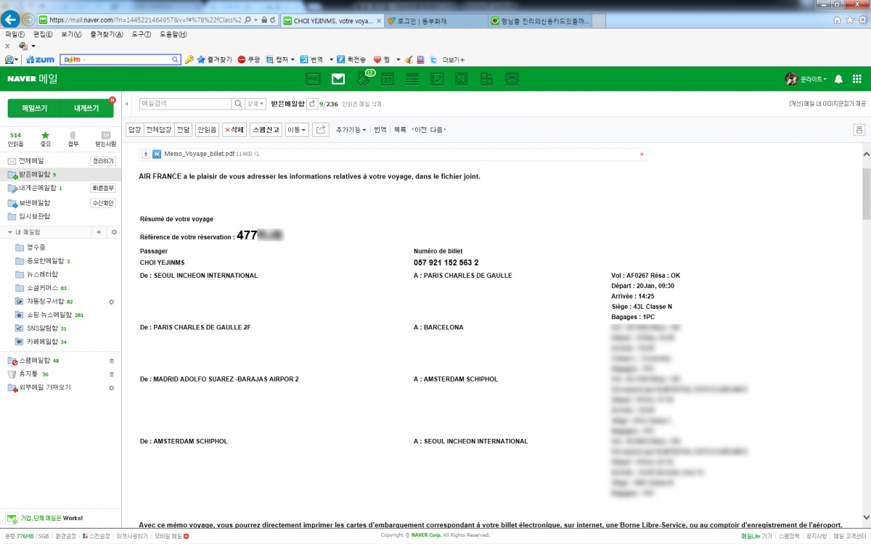Click the 정리하기 button beside 전체메일

click(x=102, y=161)
